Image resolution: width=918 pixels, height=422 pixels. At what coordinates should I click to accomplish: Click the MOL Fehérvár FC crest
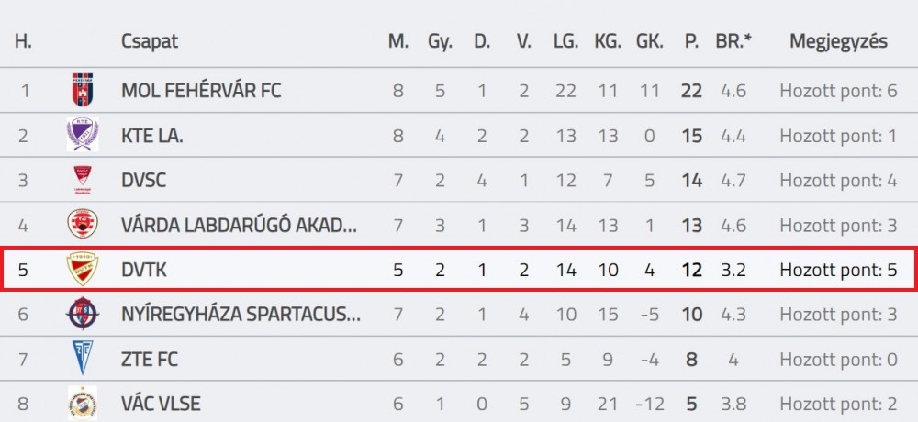point(83,90)
